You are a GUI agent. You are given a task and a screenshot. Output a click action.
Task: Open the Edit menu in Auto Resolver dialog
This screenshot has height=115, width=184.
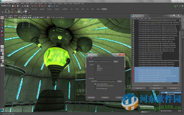pos(88,58)
